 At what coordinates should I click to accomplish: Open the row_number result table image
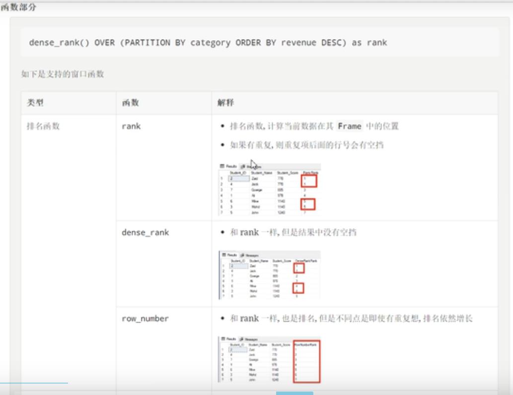(269, 360)
